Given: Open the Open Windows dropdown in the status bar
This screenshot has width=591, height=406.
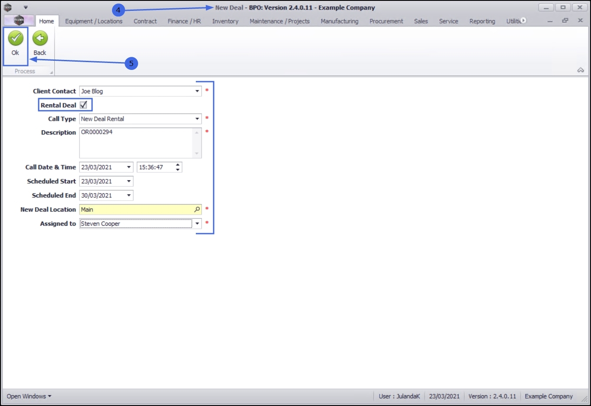Looking at the screenshot, I should tap(29, 396).
